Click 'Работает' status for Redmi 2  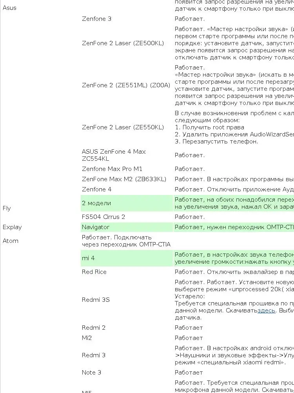(x=189, y=328)
